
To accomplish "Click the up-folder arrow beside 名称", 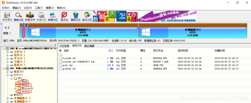I will (60, 51).
